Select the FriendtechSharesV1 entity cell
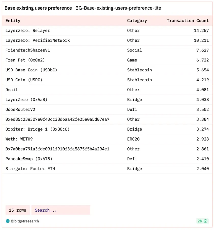Image resolution: width=214 pixels, height=230 pixels. coord(28,50)
